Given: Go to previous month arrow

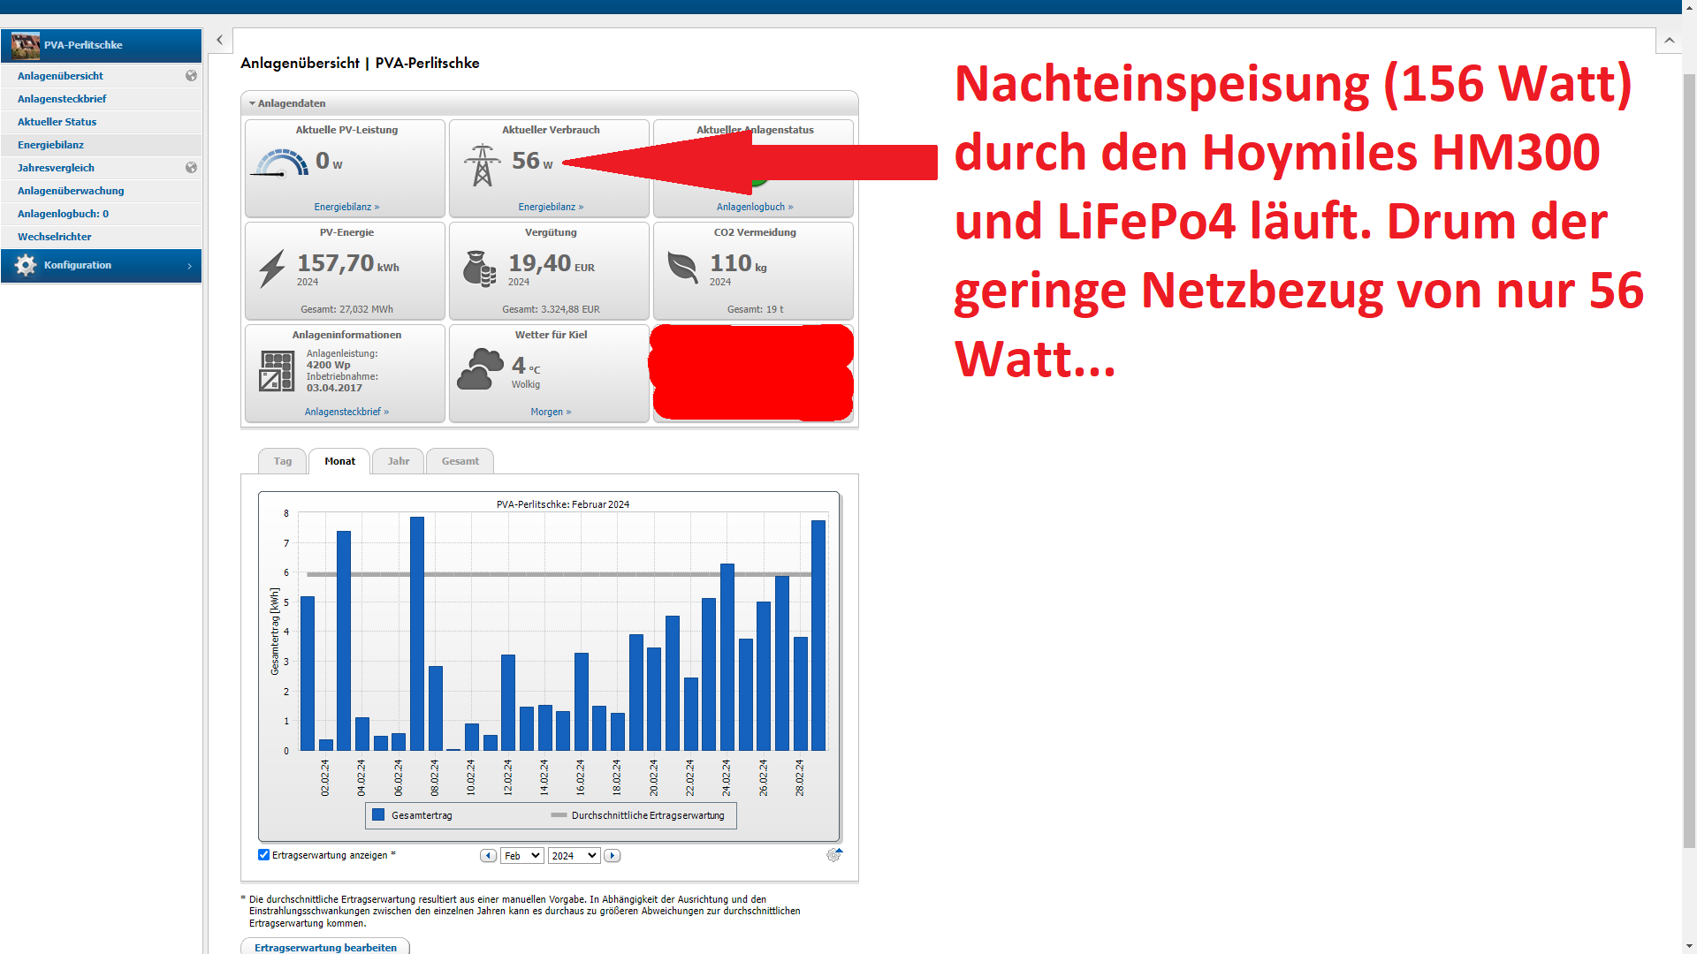Looking at the screenshot, I should point(488,856).
